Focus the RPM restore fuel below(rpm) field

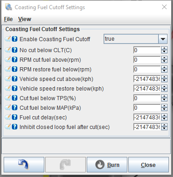point(147,69)
